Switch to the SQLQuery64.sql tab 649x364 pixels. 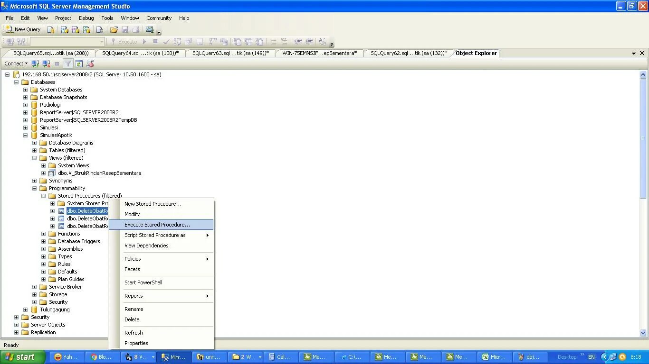[140, 53]
